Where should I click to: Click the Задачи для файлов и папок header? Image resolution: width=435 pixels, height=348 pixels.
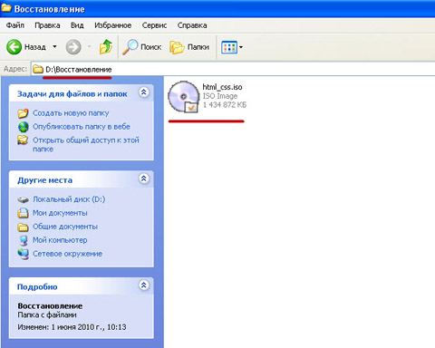click(x=72, y=94)
